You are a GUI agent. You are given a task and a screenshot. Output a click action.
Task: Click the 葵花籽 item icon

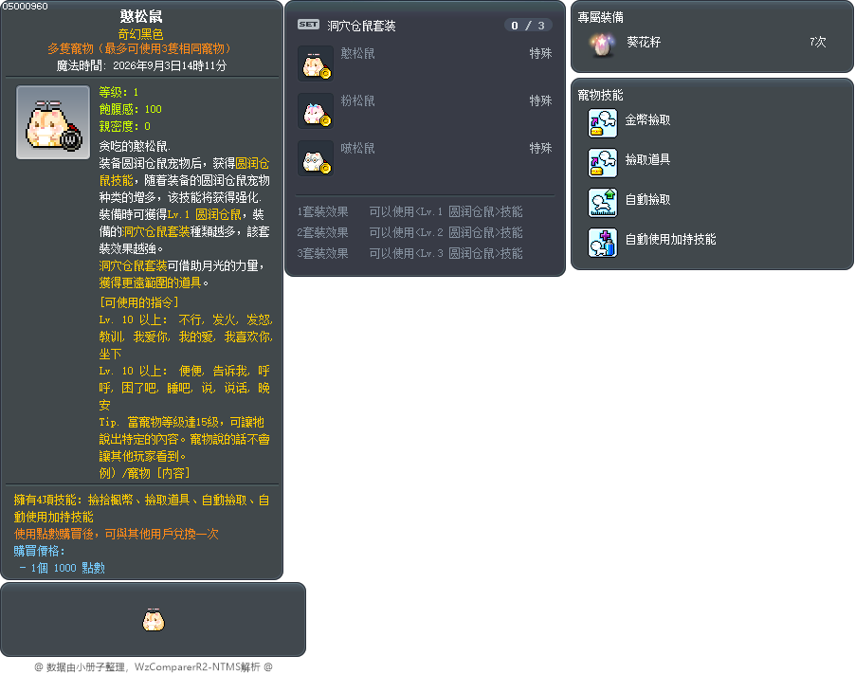[x=602, y=44]
